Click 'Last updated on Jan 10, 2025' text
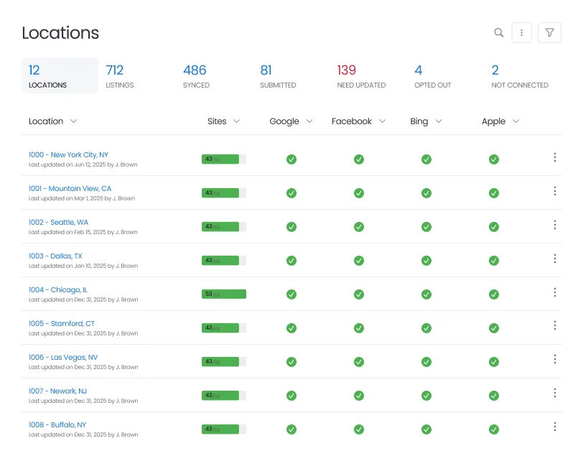This screenshot has width=583, height=469. [x=67, y=266]
